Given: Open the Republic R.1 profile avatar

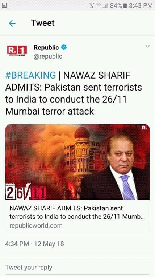Looking at the screenshot, I should 17,51.
